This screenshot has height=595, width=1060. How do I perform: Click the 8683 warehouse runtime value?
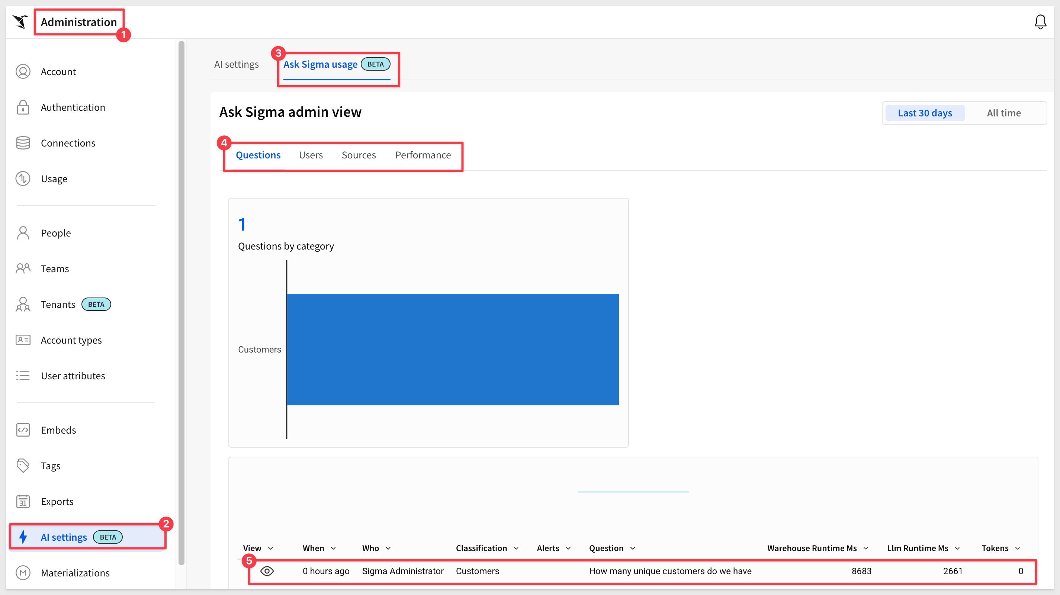861,571
